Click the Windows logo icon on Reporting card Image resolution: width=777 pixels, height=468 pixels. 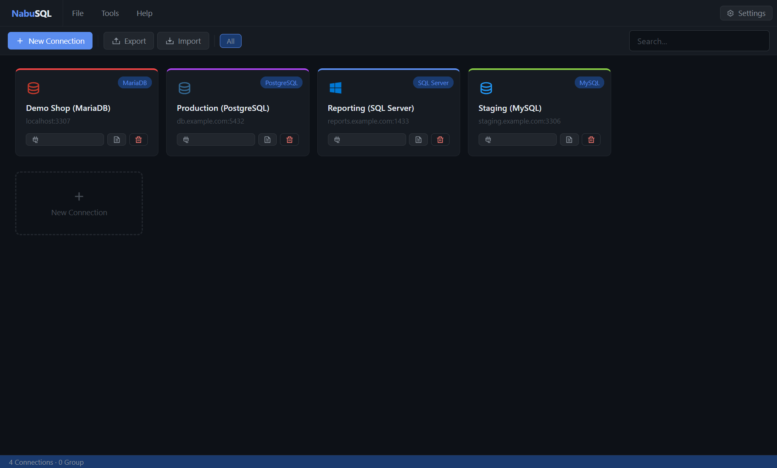tap(335, 88)
